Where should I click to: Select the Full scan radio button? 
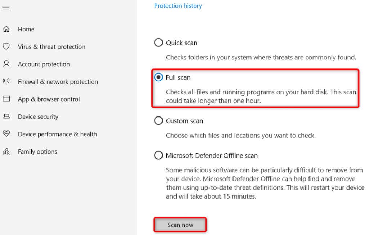[x=159, y=77]
